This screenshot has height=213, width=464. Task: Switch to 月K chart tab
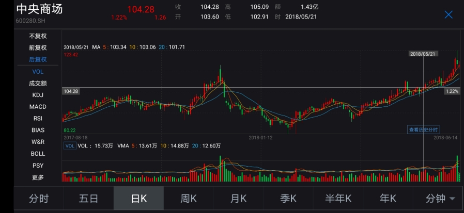(238, 199)
